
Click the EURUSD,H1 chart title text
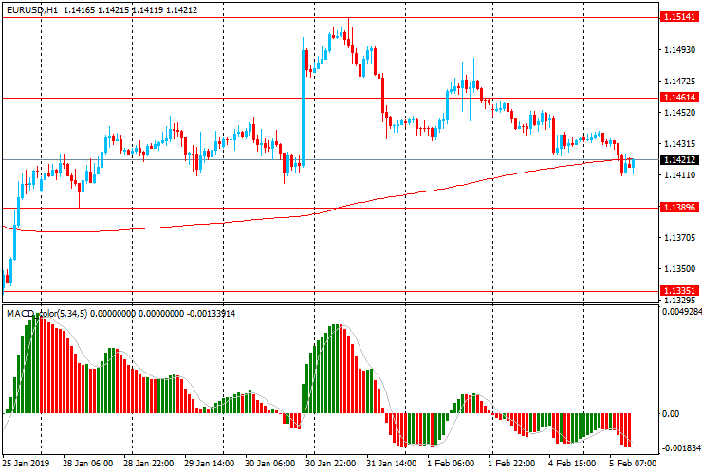pos(32,9)
